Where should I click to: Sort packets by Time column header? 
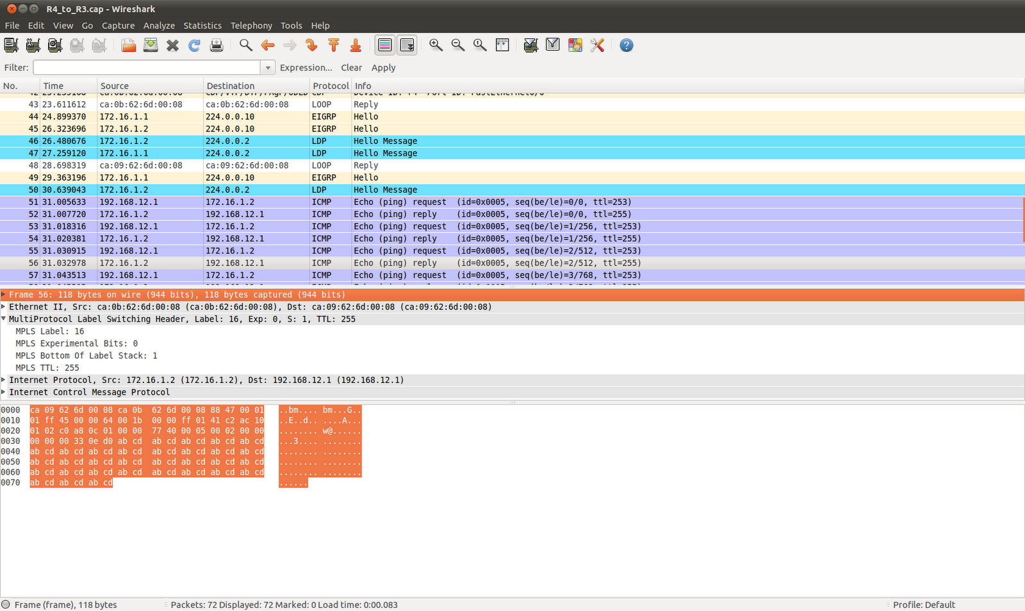tap(69, 86)
